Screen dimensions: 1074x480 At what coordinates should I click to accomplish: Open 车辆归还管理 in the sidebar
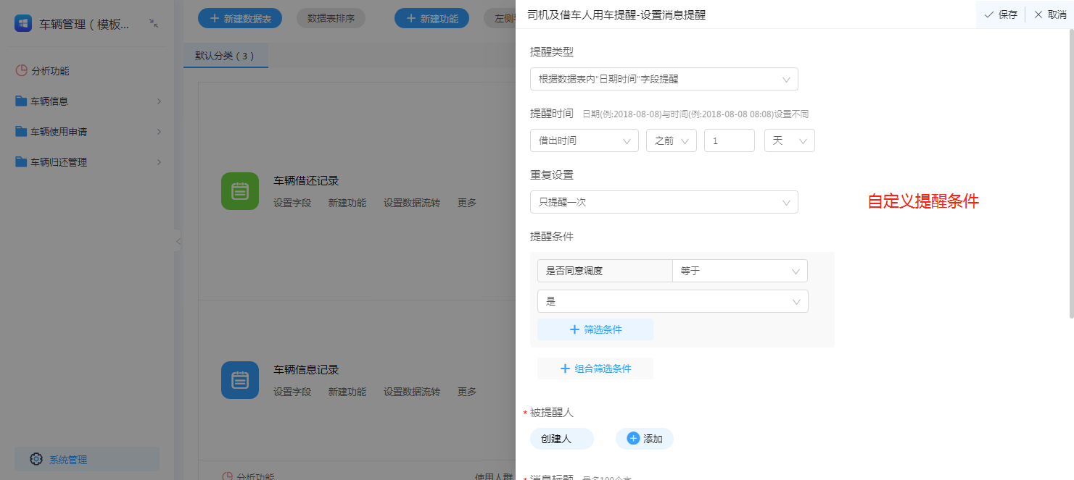click(59, 162)
